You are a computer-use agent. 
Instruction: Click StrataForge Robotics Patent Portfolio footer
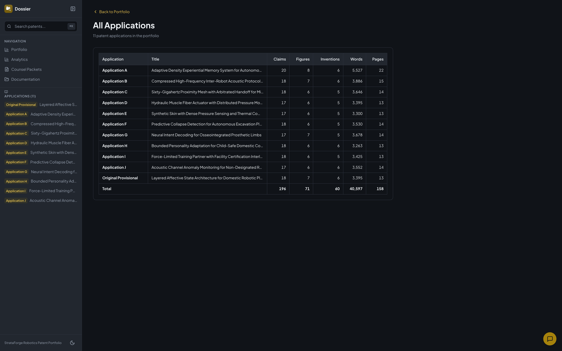[x=33, y=343]
